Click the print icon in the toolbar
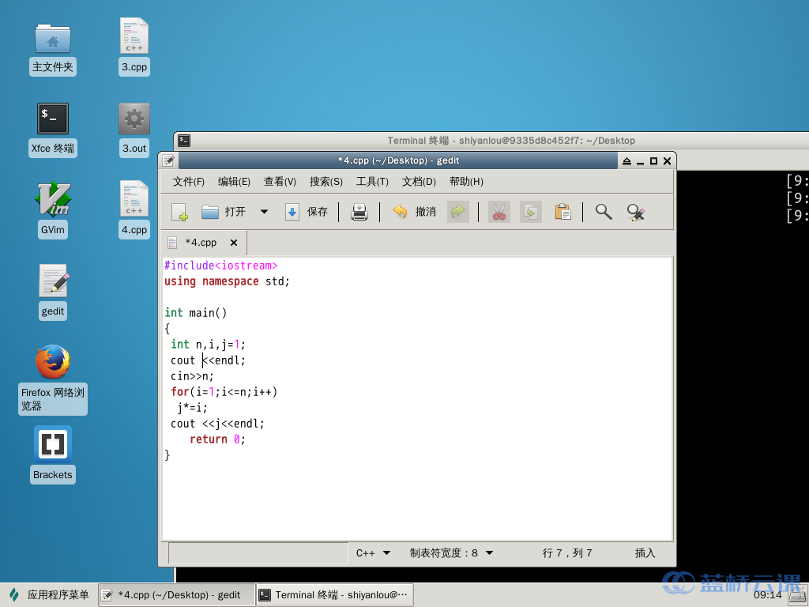The width and height of the screenshot is (809, 607). pos(359,212)
